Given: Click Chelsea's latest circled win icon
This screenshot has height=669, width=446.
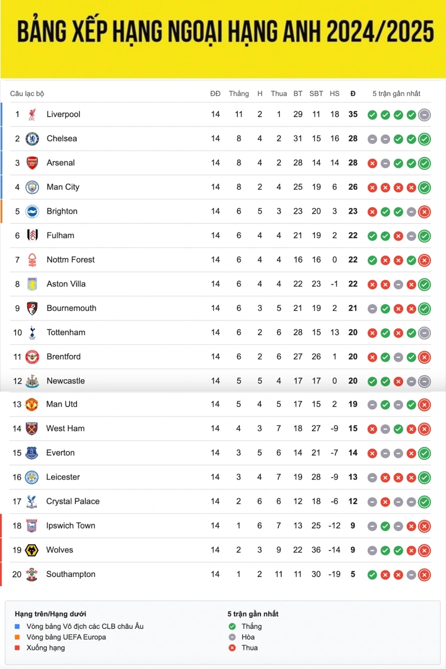Looking at the screenshot, I should tap(425, 139).
